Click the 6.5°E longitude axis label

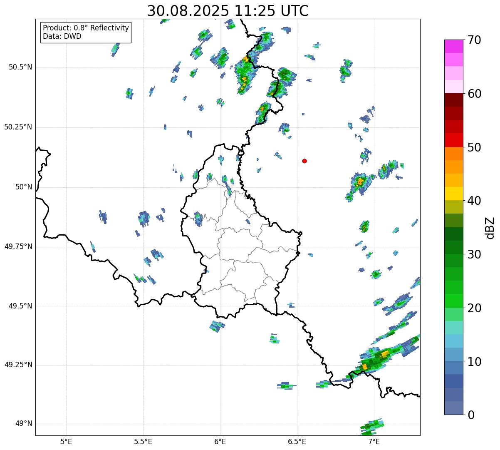[x=297, y=441]
